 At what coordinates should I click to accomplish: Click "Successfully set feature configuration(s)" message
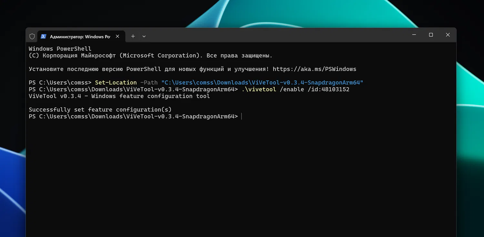point(100,109)
